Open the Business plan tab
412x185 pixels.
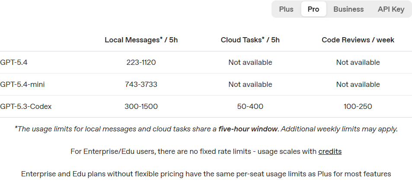[348, 9]
